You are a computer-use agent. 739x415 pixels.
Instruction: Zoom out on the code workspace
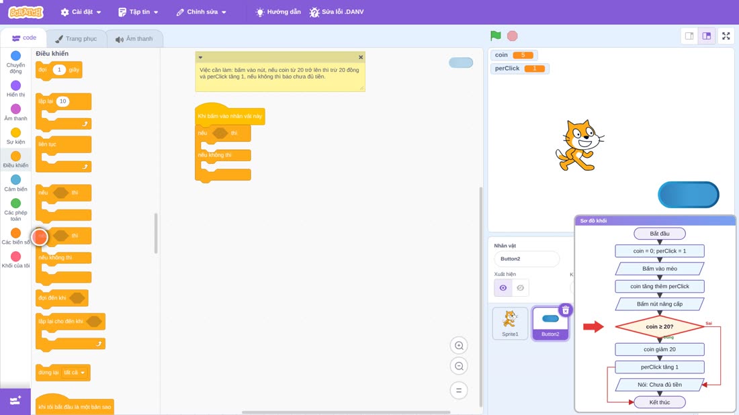[x=459, y=366]
